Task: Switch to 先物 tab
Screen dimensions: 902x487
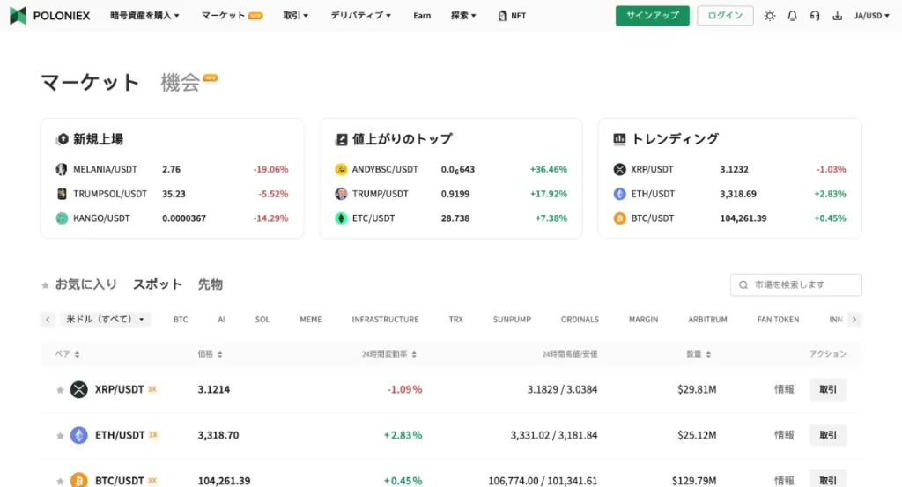Action: pos(210,284)
